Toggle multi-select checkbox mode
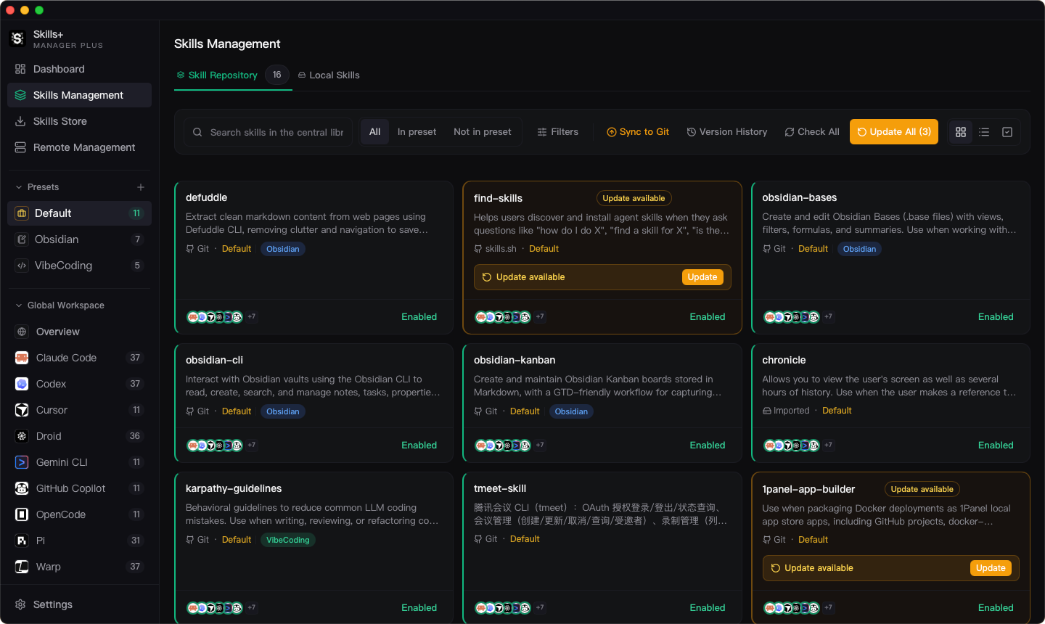 (x=1007, y=132)
